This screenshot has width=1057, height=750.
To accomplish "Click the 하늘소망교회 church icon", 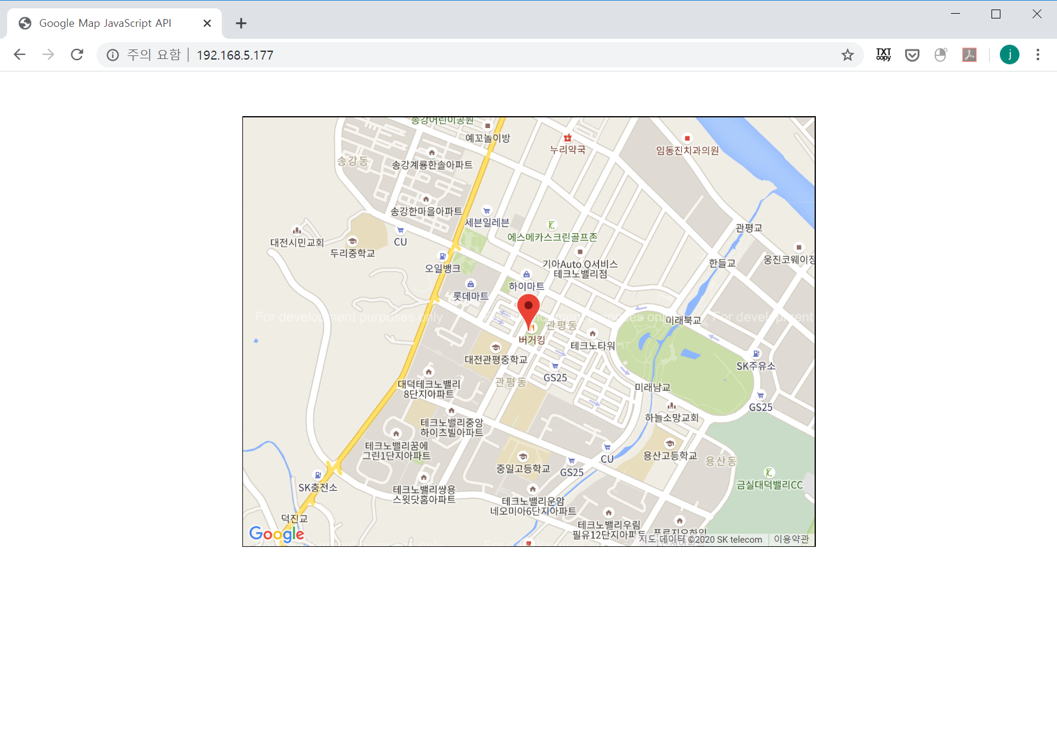I will click(x=672, y=406).
